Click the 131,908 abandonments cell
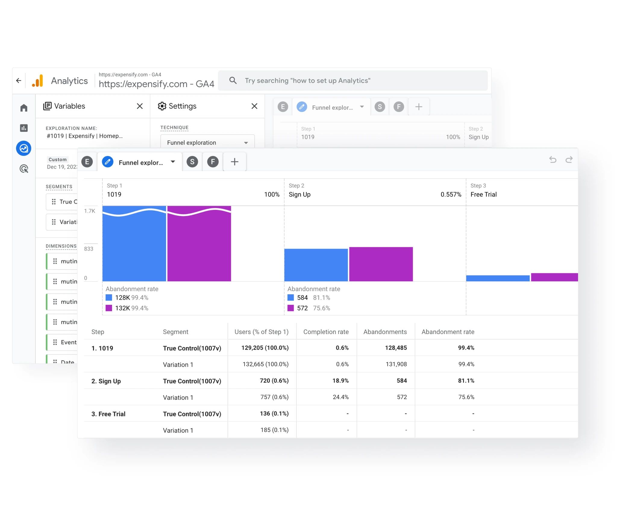The image size is (617, 506). pos(396,364)
